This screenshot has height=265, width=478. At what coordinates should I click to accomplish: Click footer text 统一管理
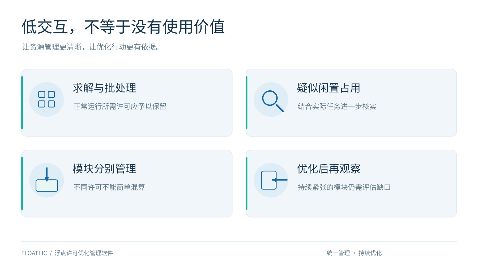click(x=338, y=253)
